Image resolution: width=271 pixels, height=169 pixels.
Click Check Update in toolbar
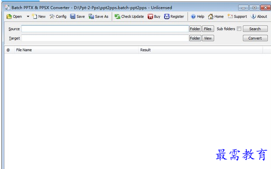pos(129,17)
